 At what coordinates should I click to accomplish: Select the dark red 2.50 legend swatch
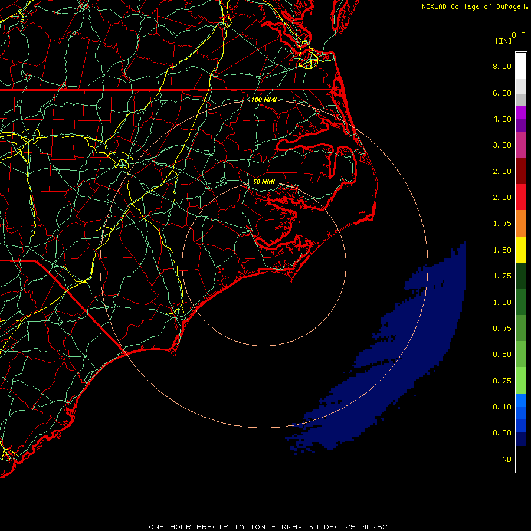(x=521, y=171)
